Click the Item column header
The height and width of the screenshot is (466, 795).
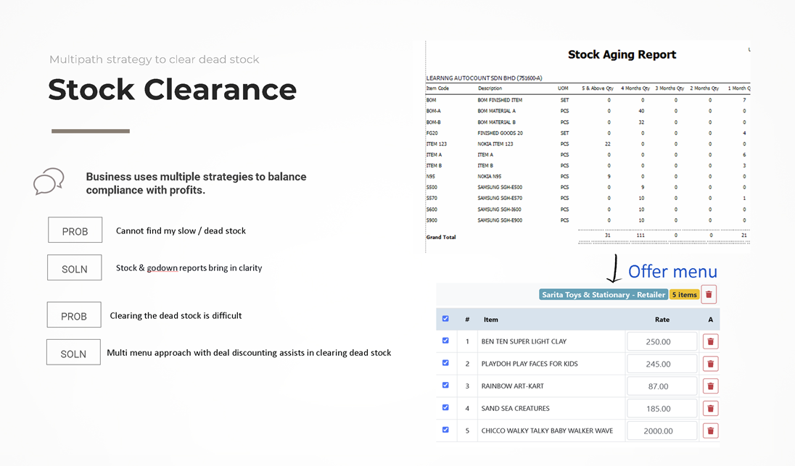491,320
